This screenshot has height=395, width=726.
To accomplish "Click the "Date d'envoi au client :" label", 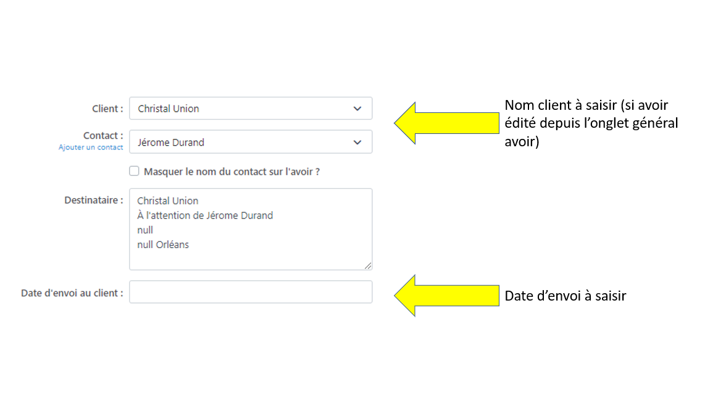I will point(72,293).
